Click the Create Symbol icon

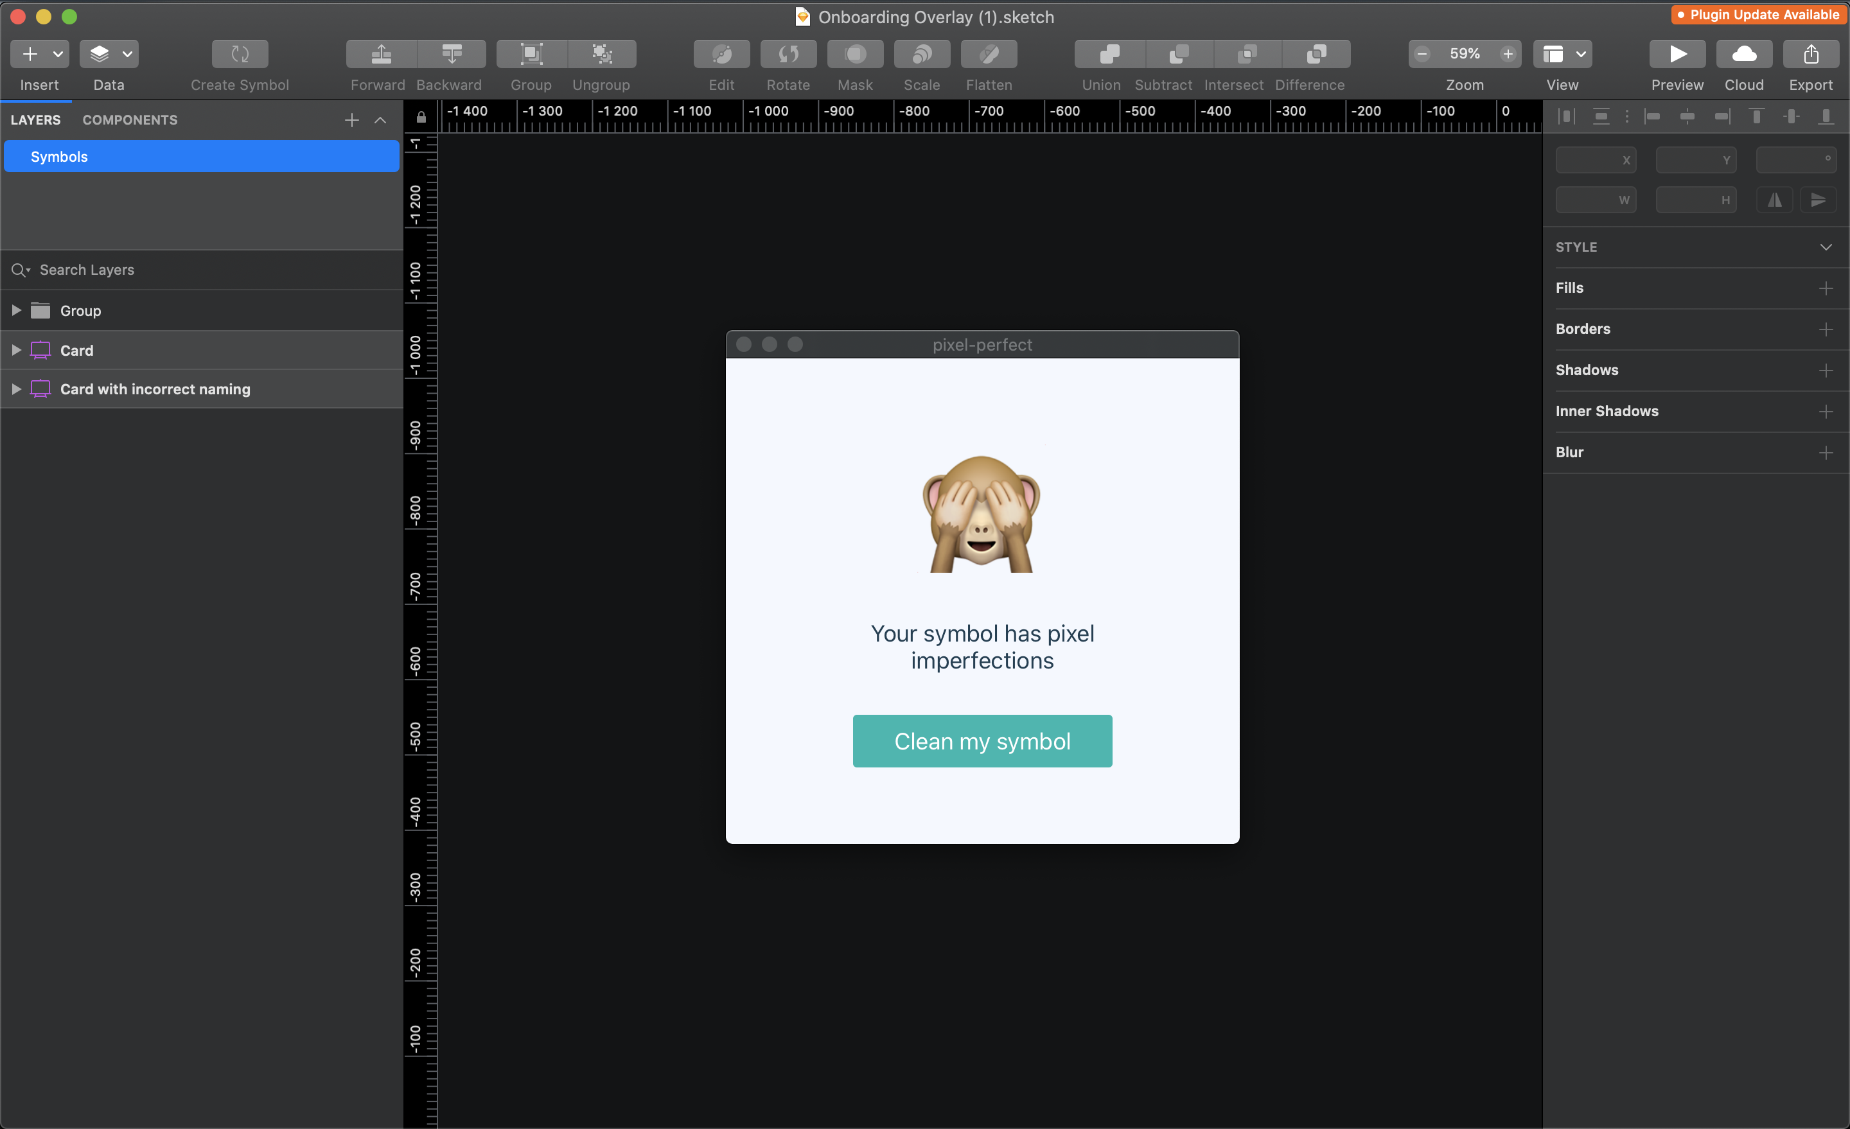[240, 53]
